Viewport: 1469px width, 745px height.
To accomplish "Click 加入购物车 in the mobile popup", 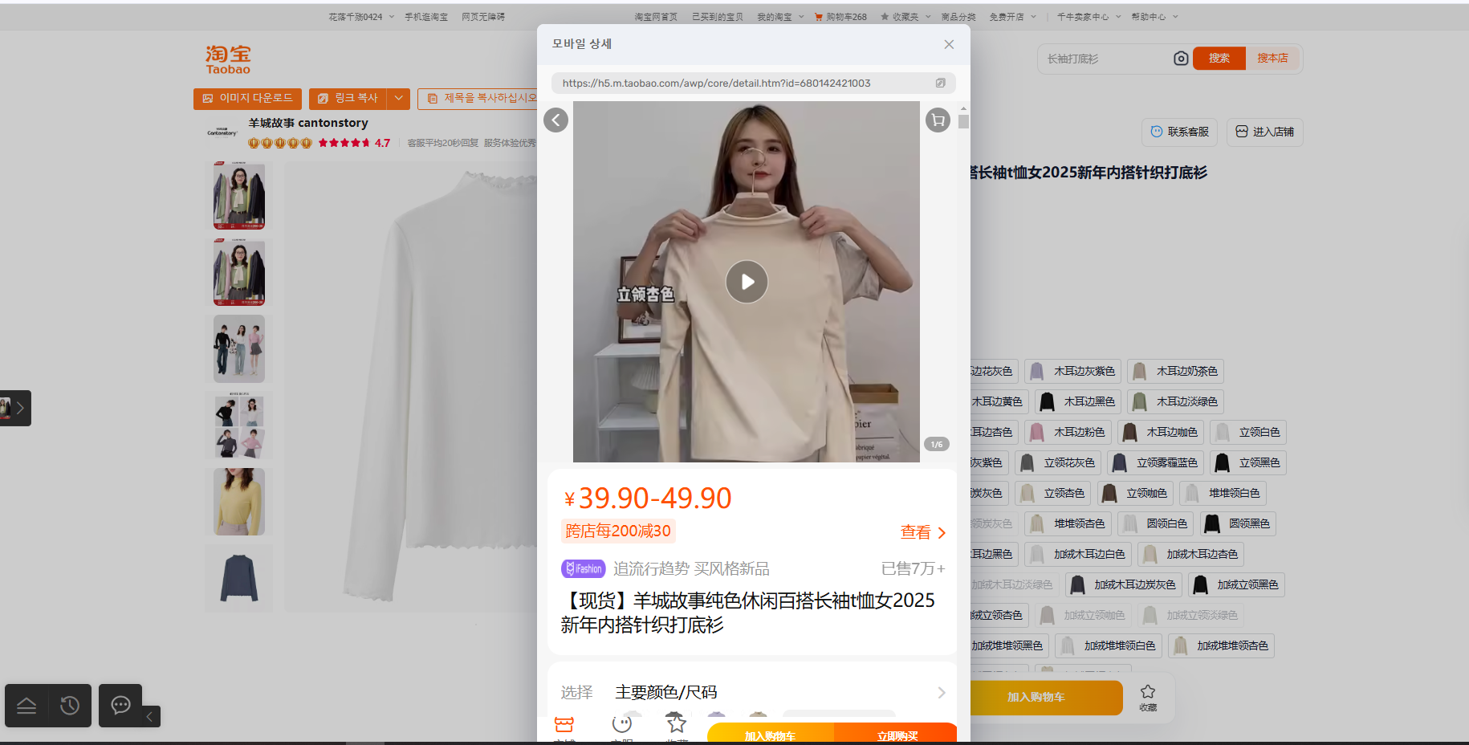I will 770,734.
